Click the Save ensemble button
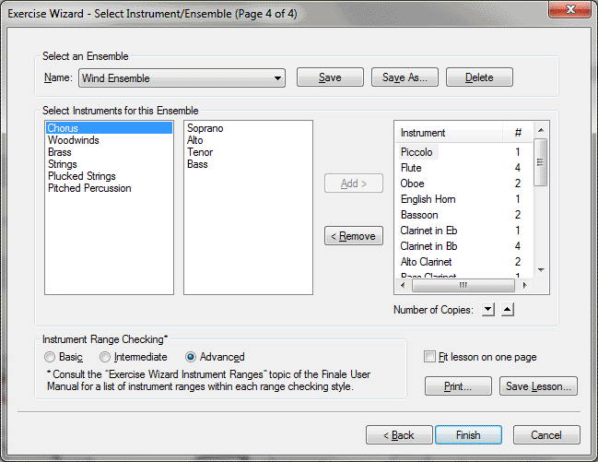The image size is (598, 462). tap(330, 77)
